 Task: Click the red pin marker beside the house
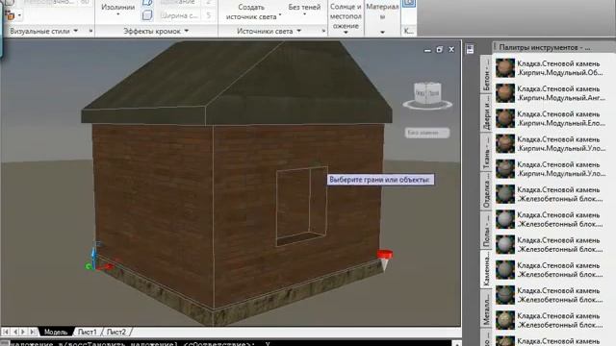click(385, 259)
